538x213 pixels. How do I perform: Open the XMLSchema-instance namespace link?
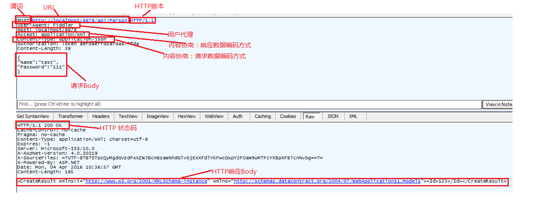(147, 181)
